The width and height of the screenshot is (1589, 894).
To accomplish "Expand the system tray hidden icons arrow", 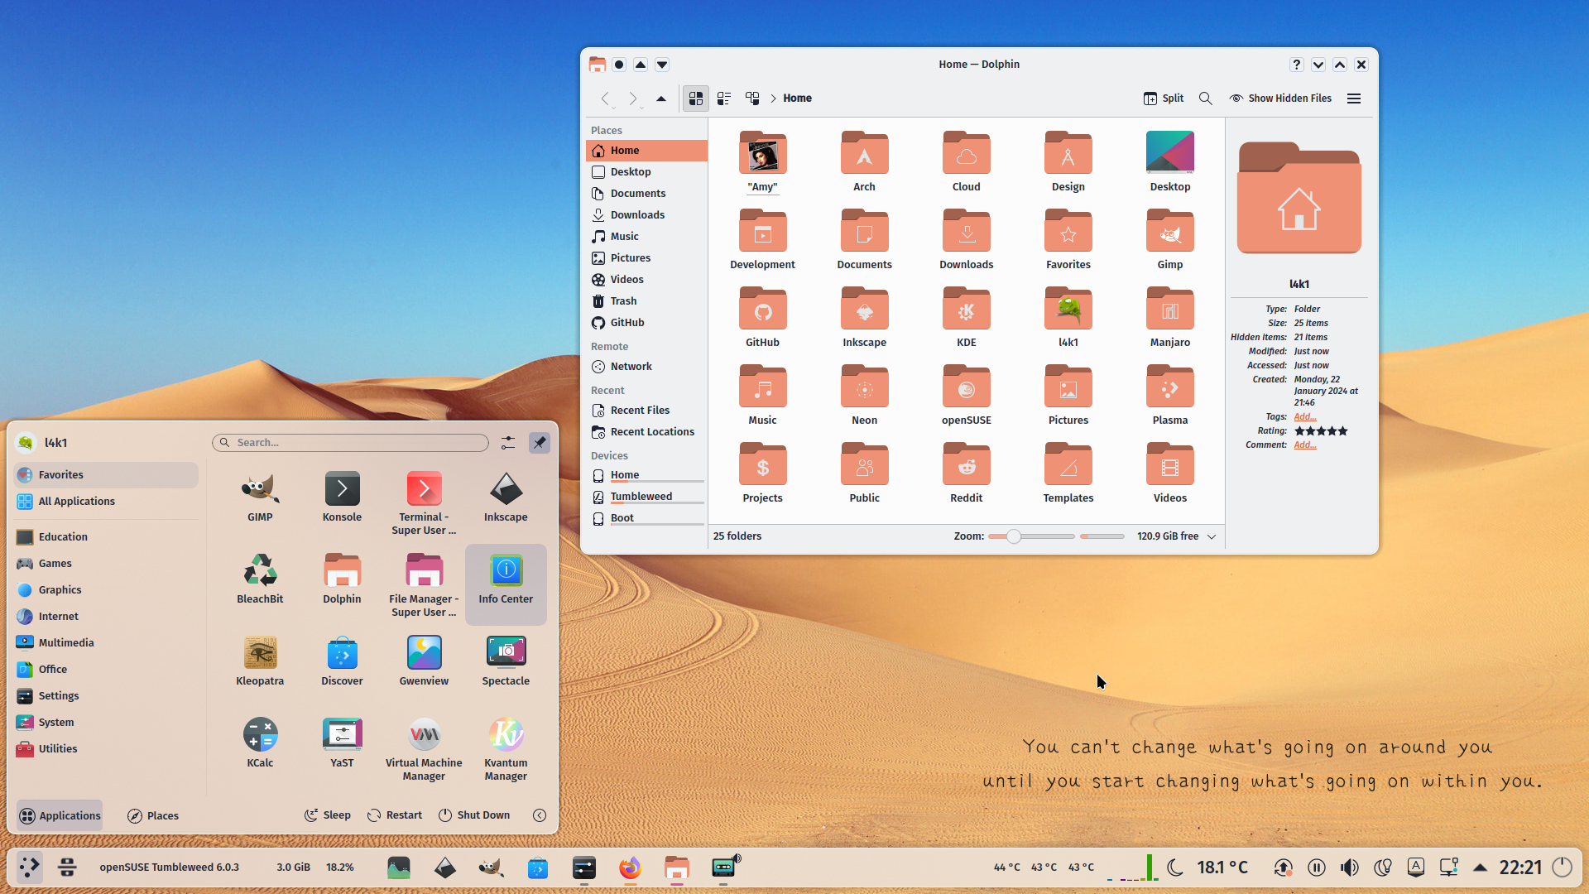I will (x=1480, y=868).
